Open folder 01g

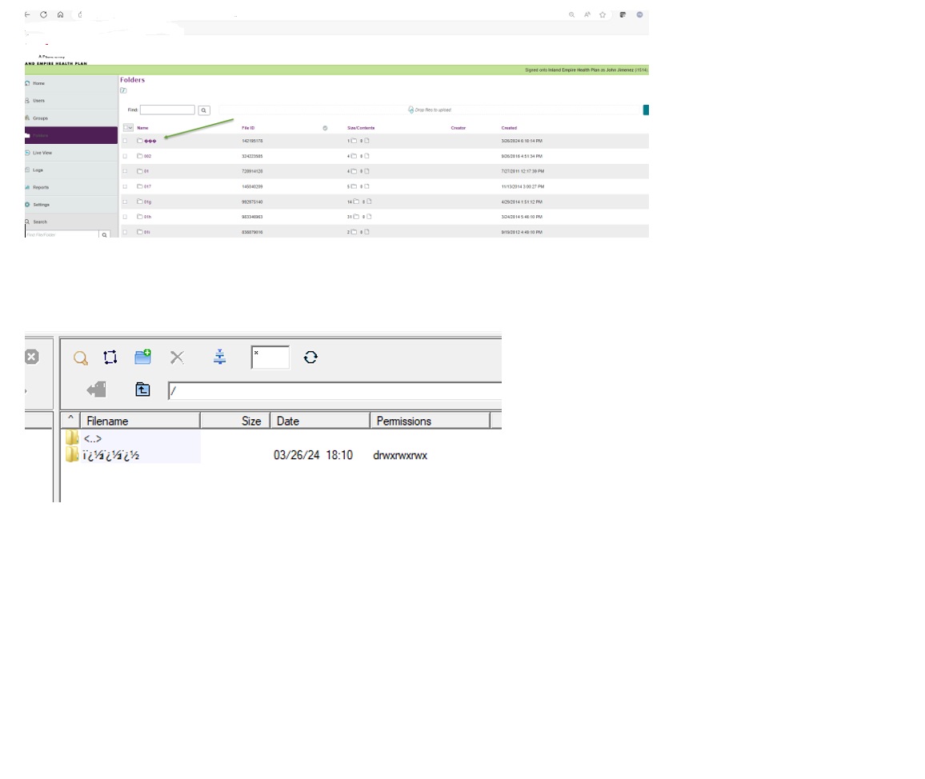(147, 202)
